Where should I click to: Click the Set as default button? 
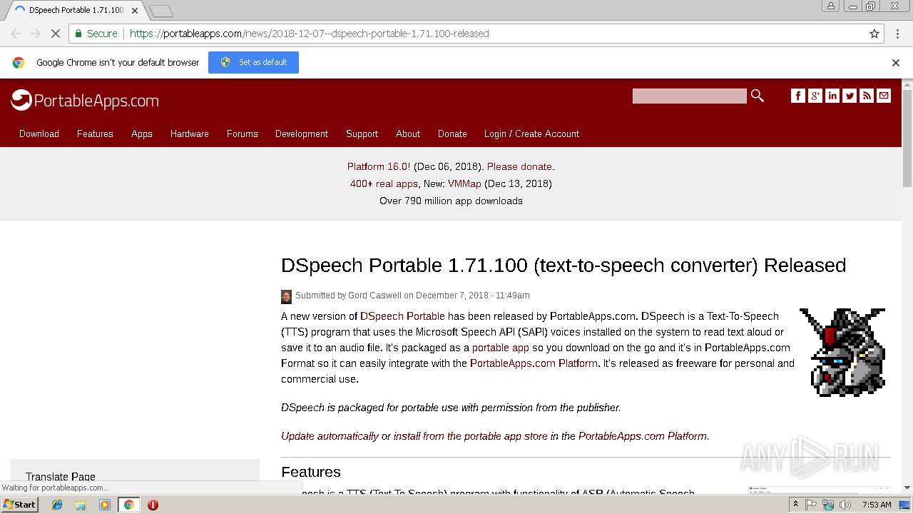click(253, 62)
